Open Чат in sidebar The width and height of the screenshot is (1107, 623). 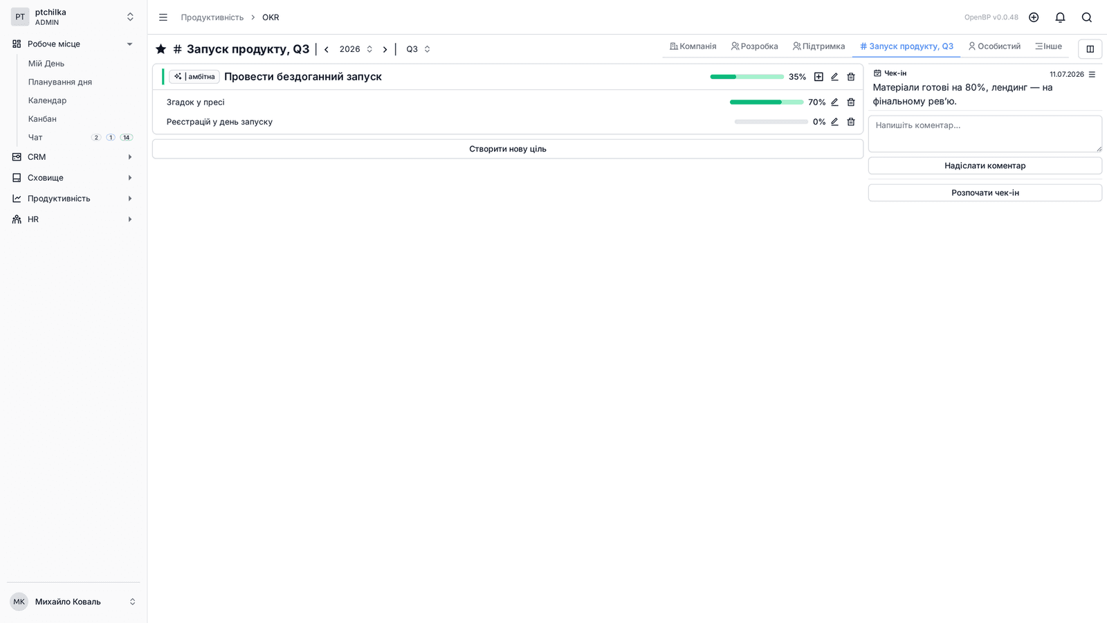(x=35, y=137)
